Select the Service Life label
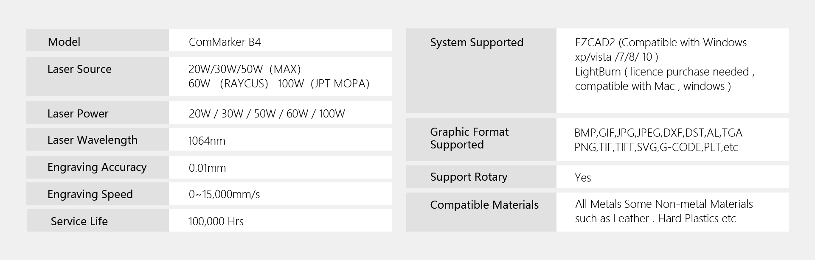The image size is (815, 260). pos(79,221)
